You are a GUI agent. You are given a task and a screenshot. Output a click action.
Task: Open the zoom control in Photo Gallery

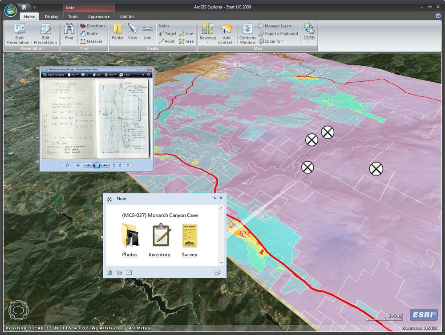[69, 165]
